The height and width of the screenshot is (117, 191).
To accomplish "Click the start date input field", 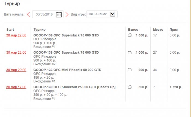I will click(44, 14).
